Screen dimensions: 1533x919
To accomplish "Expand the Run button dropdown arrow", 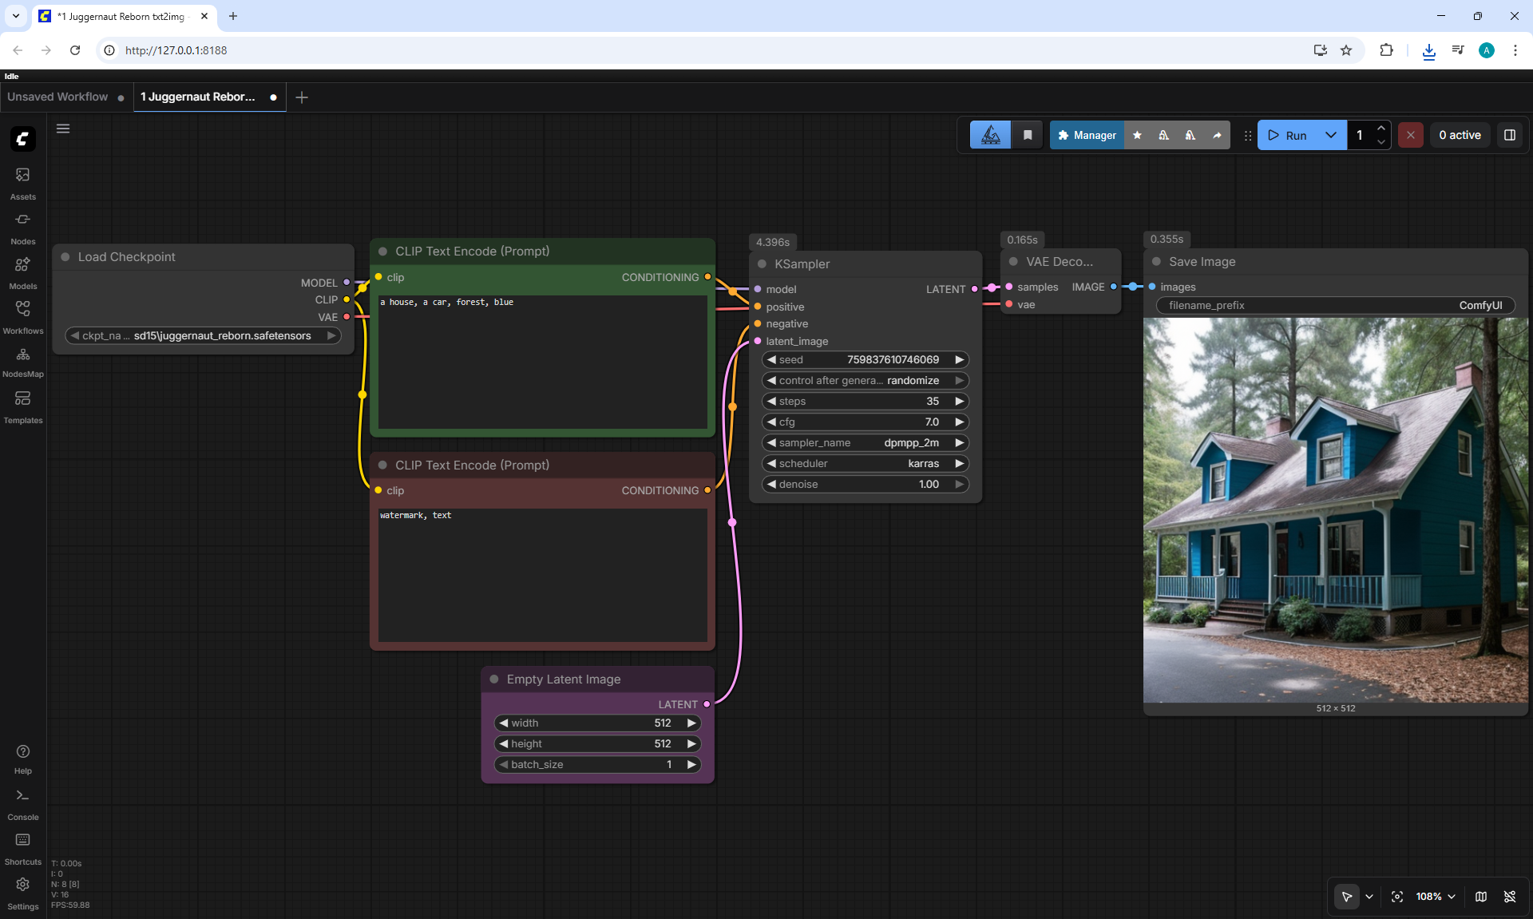I will pyautogui.click(x=1331, y=135).
